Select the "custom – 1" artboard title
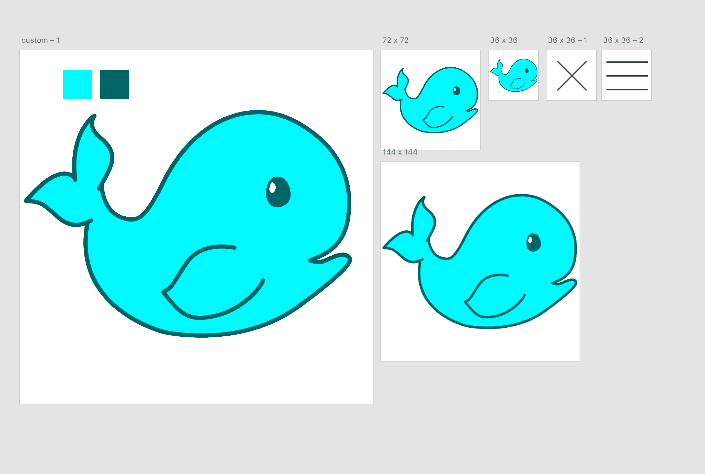The image size is (705, 474). tap(41, 40)
